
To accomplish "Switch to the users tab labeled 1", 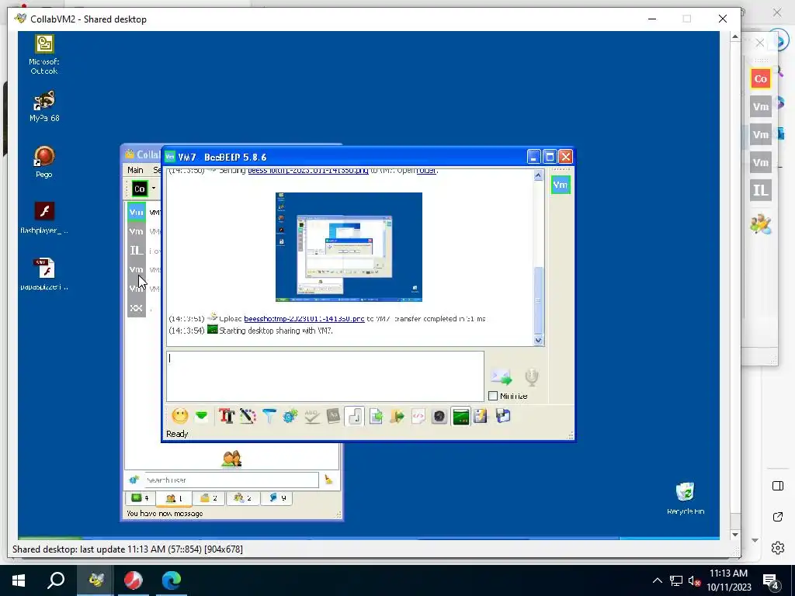I will (174, 497).
